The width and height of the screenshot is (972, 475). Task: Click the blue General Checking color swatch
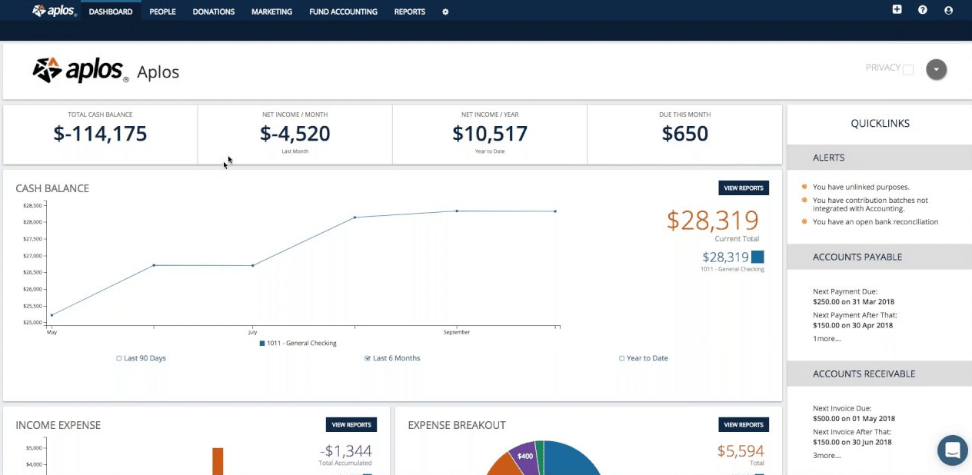[757, 257]
